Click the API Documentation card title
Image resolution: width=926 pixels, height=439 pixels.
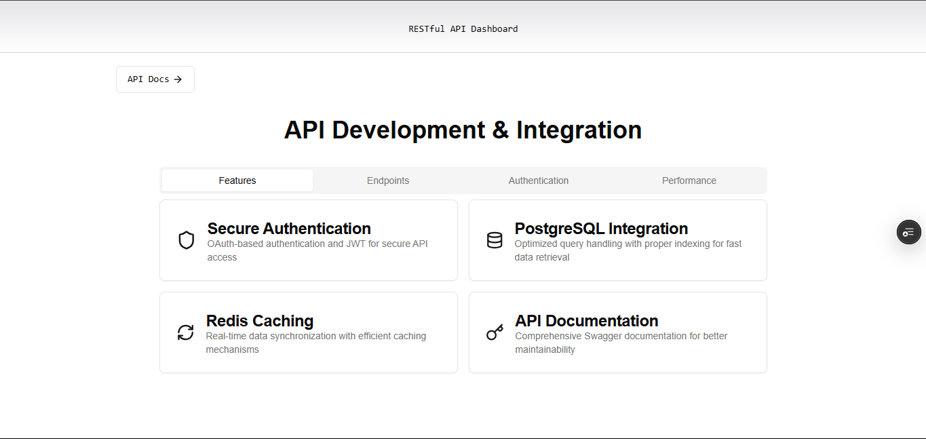(587, 321)
